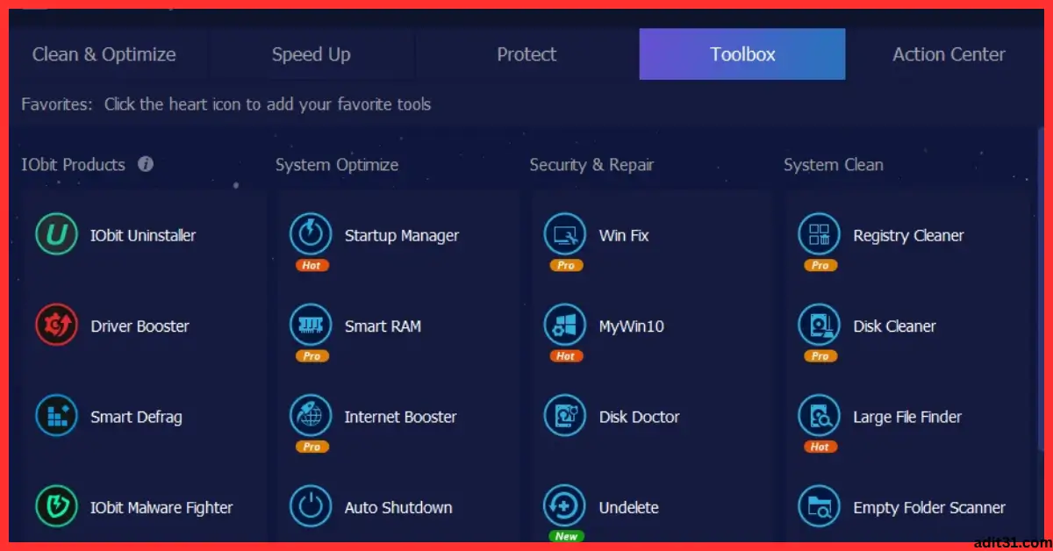
Task: Click the Empty Folder Scanner label
Action: 929,507
